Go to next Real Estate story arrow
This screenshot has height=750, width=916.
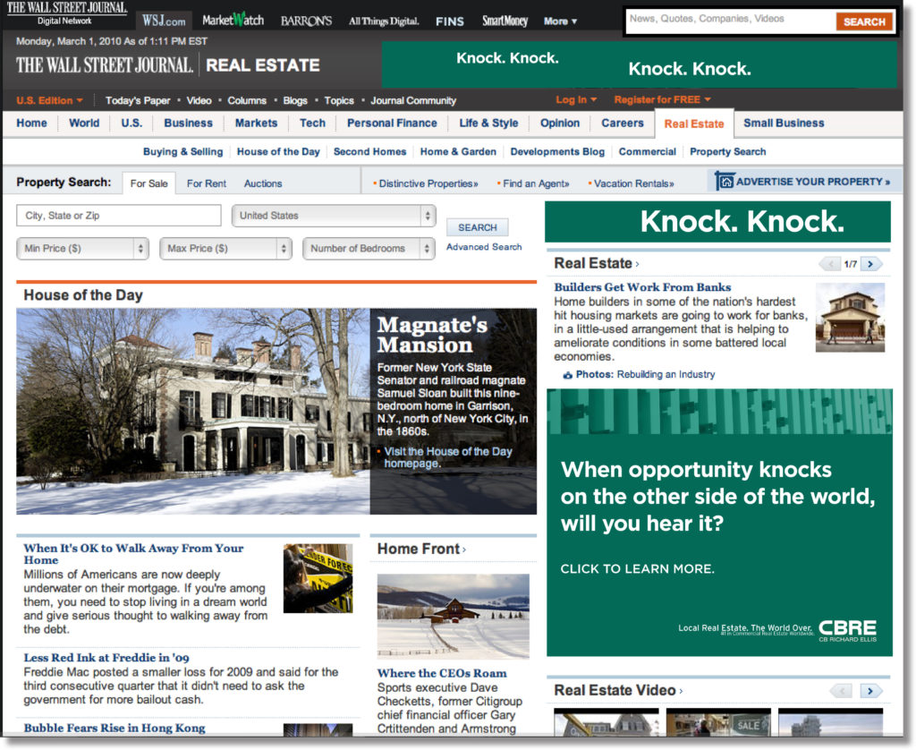click(x=870, y=264)
